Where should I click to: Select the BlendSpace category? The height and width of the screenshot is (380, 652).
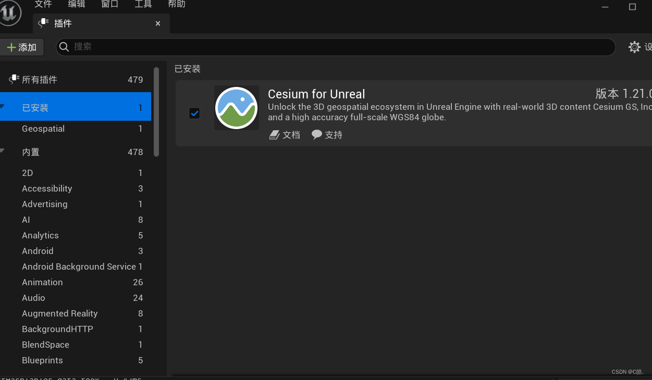click(76, 345)
